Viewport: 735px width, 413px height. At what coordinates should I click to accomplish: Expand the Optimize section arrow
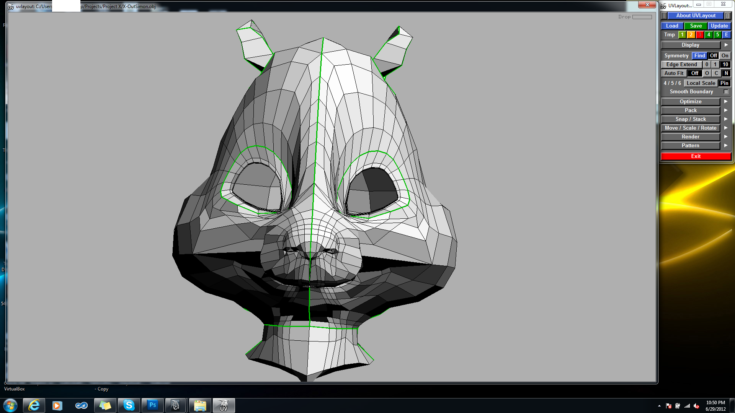[x=725, y=102]
